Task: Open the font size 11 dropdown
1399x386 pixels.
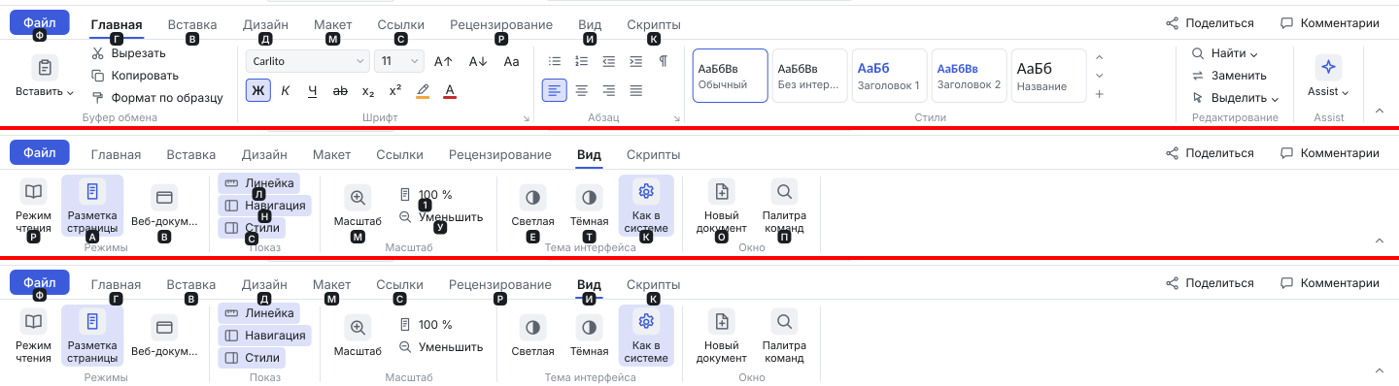Action: click(x=398, y=61)
